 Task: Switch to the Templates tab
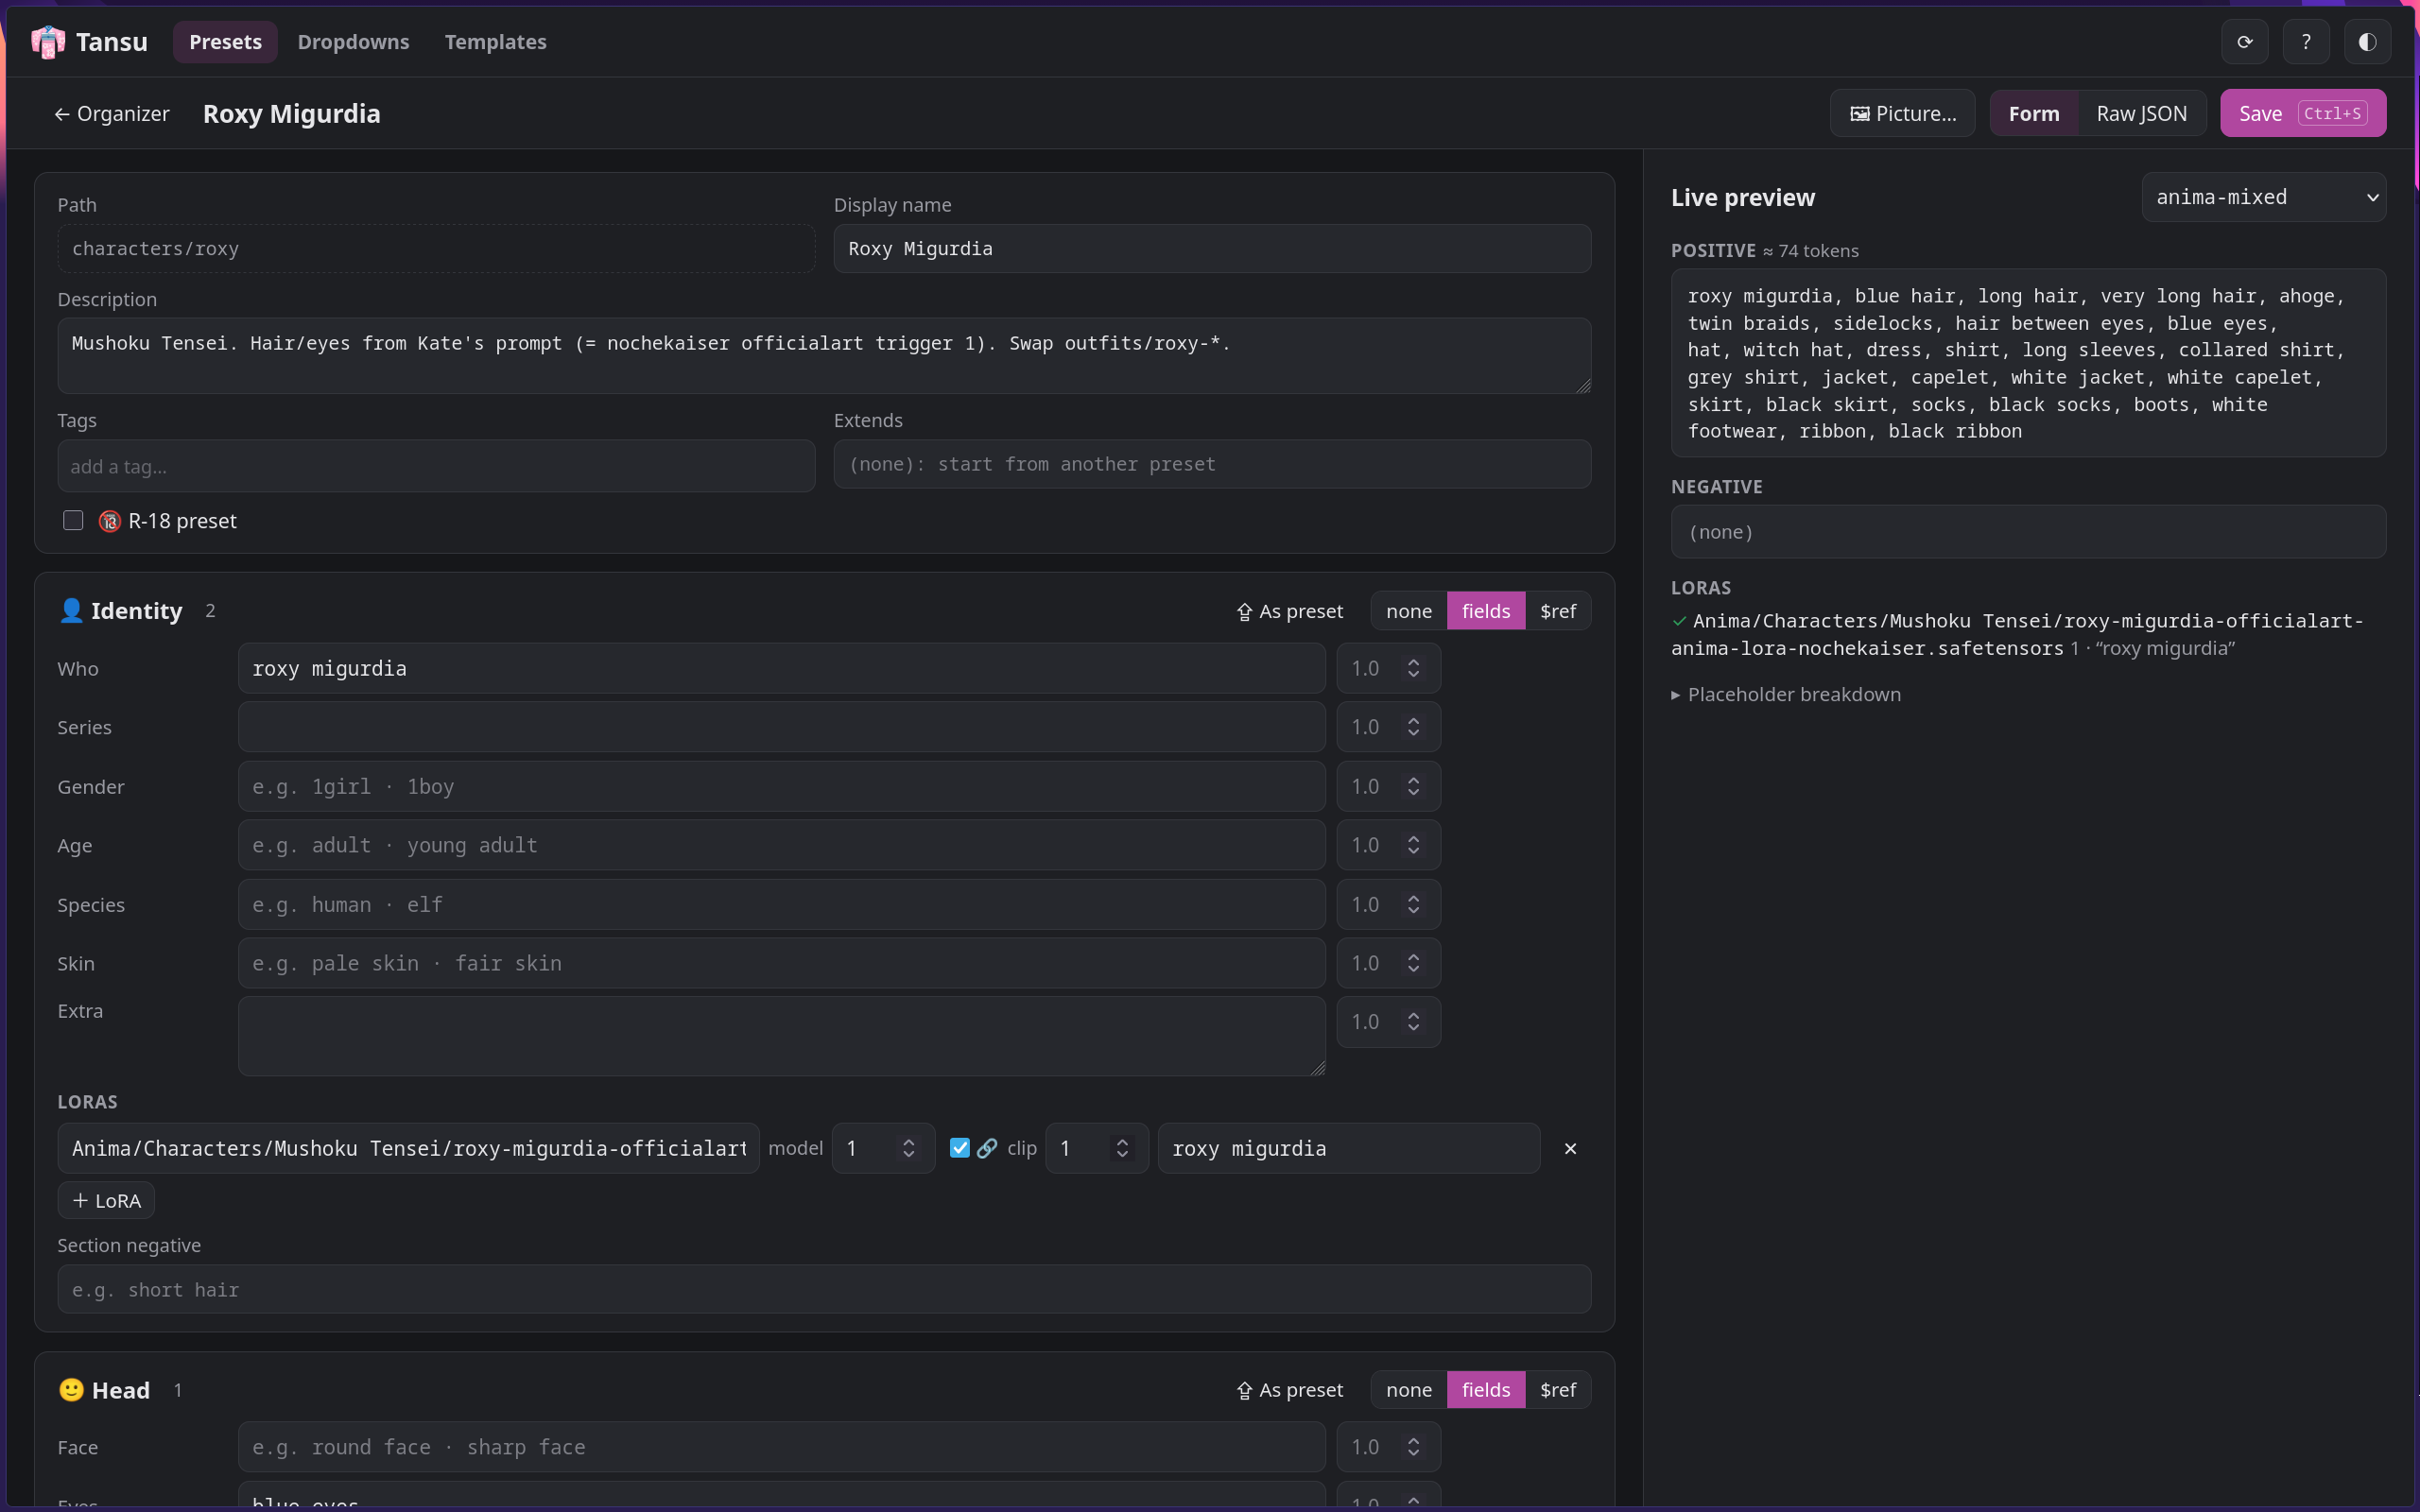coord(495,42)
